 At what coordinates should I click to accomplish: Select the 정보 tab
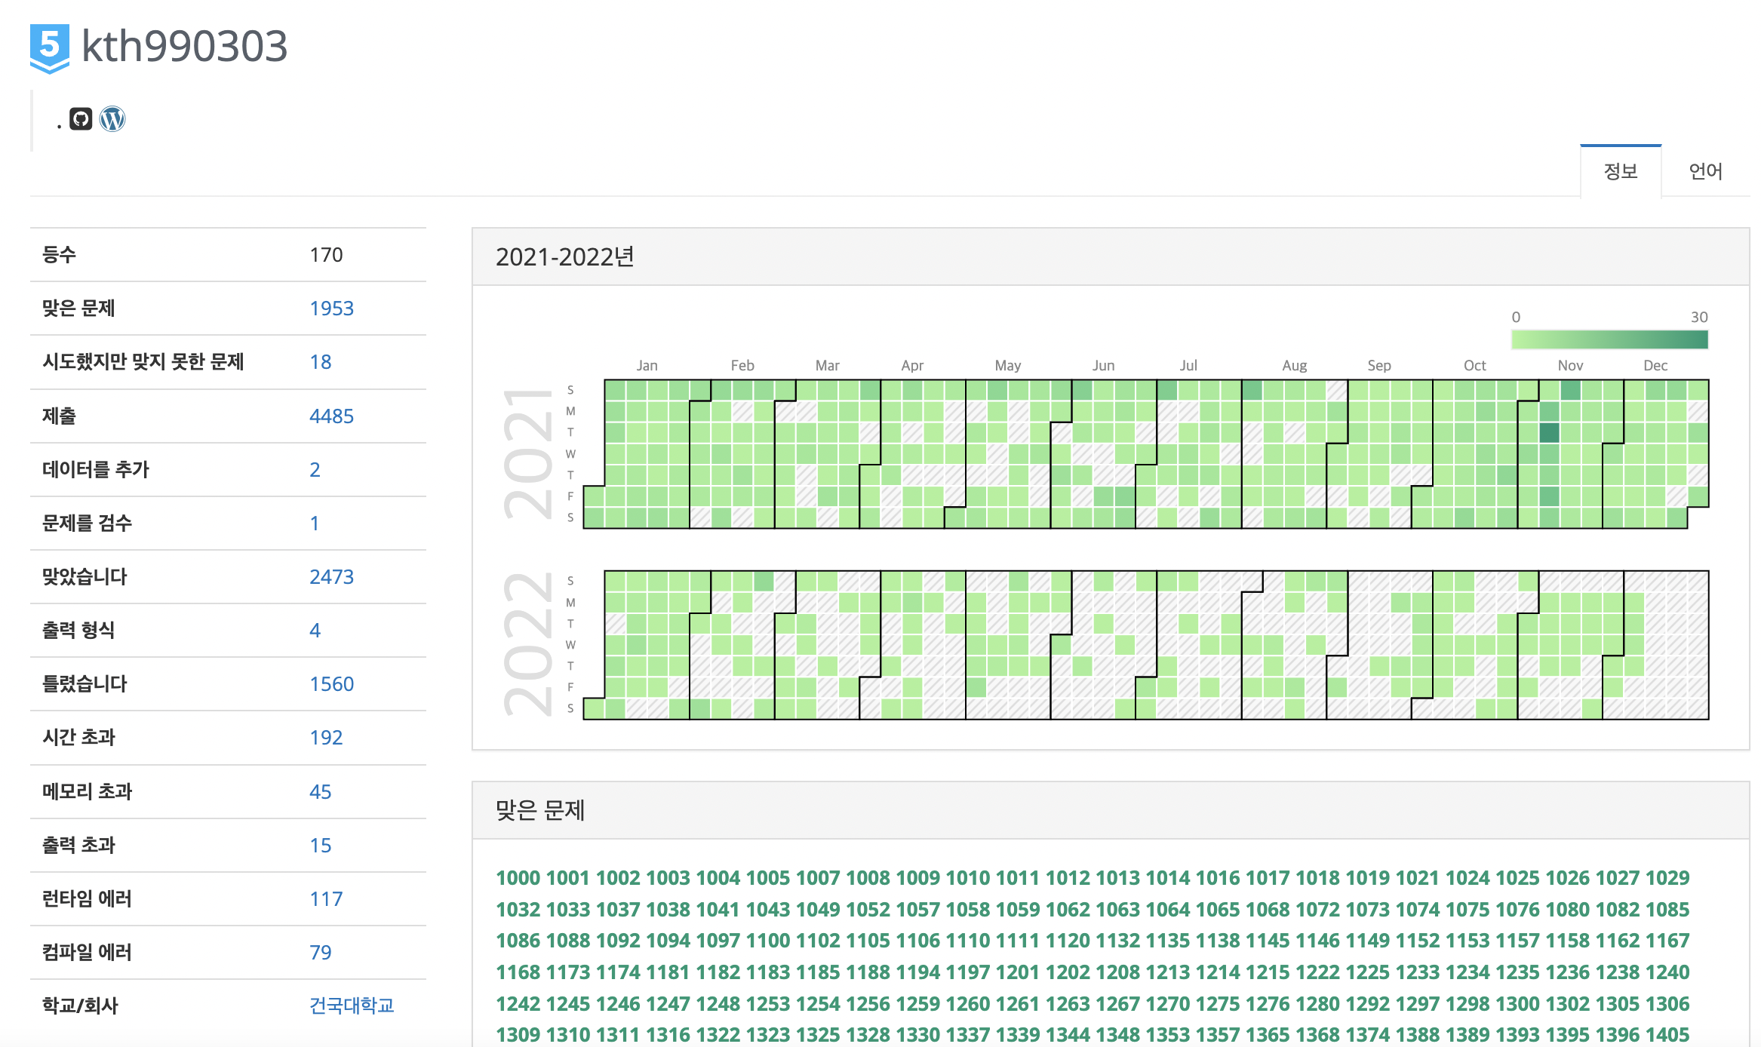pos(1620,171)
